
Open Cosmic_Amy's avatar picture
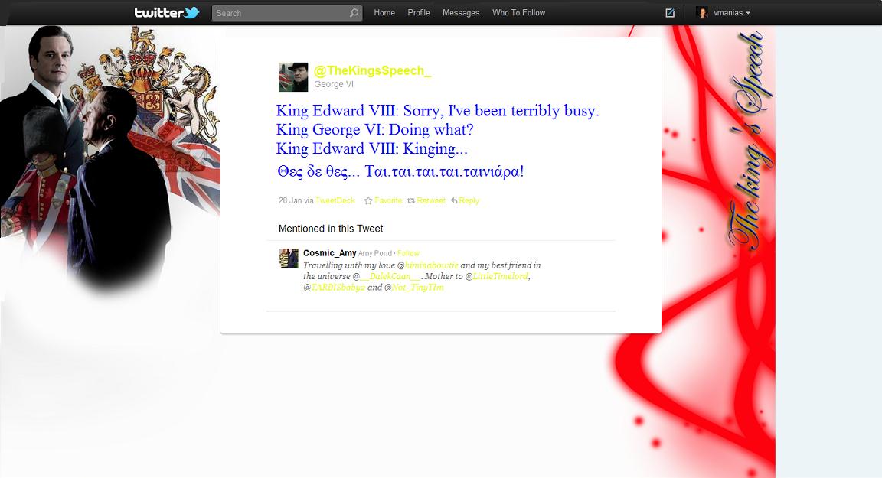[x=289, y=259]
